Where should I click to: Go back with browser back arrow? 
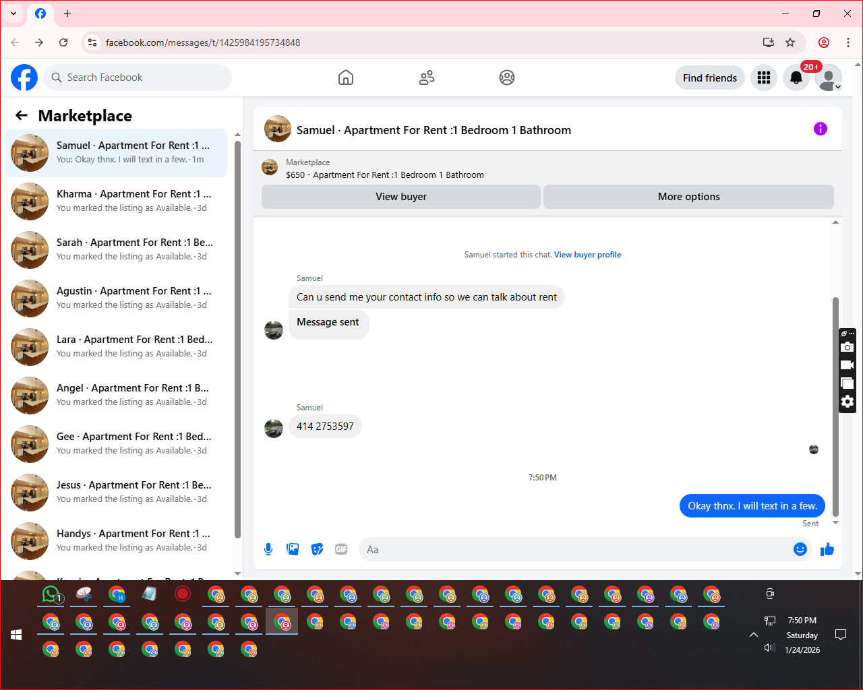coord(15,42)
